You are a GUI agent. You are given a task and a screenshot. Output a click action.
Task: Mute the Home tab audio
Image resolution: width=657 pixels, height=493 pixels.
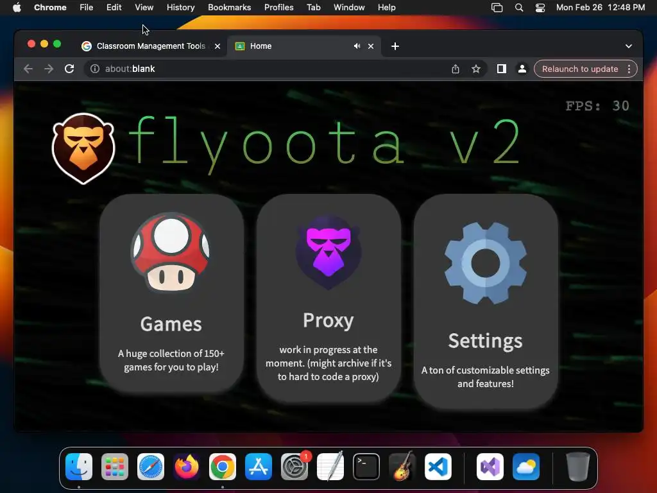[357, 46]
